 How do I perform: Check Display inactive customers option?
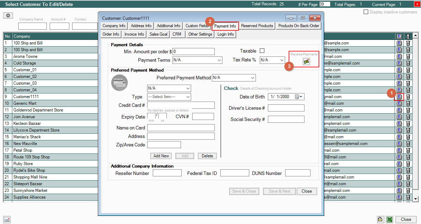point(366,12)
